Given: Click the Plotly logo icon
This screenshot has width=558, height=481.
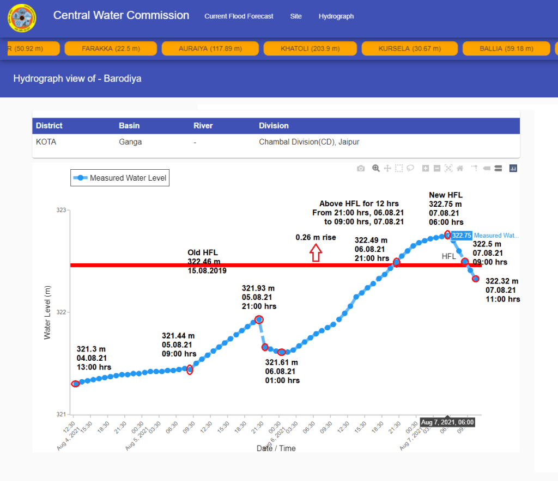Looking at the screenshot, I should coord(513,169).
